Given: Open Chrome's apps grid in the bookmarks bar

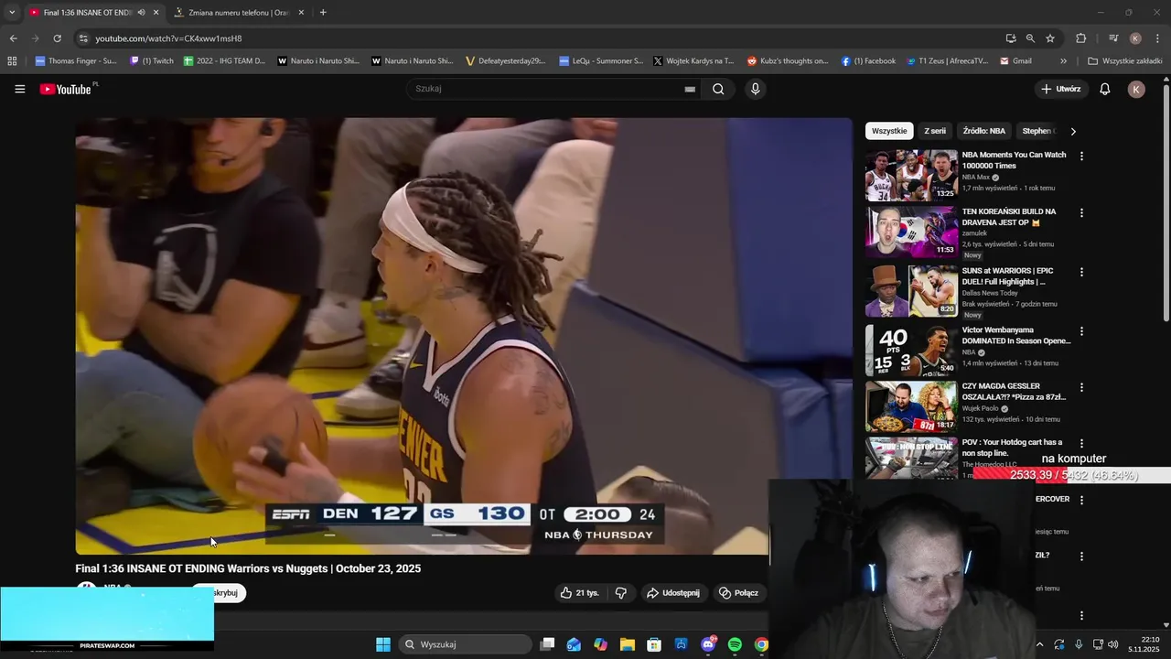Looking at the screenshot, I should [12, 61].
